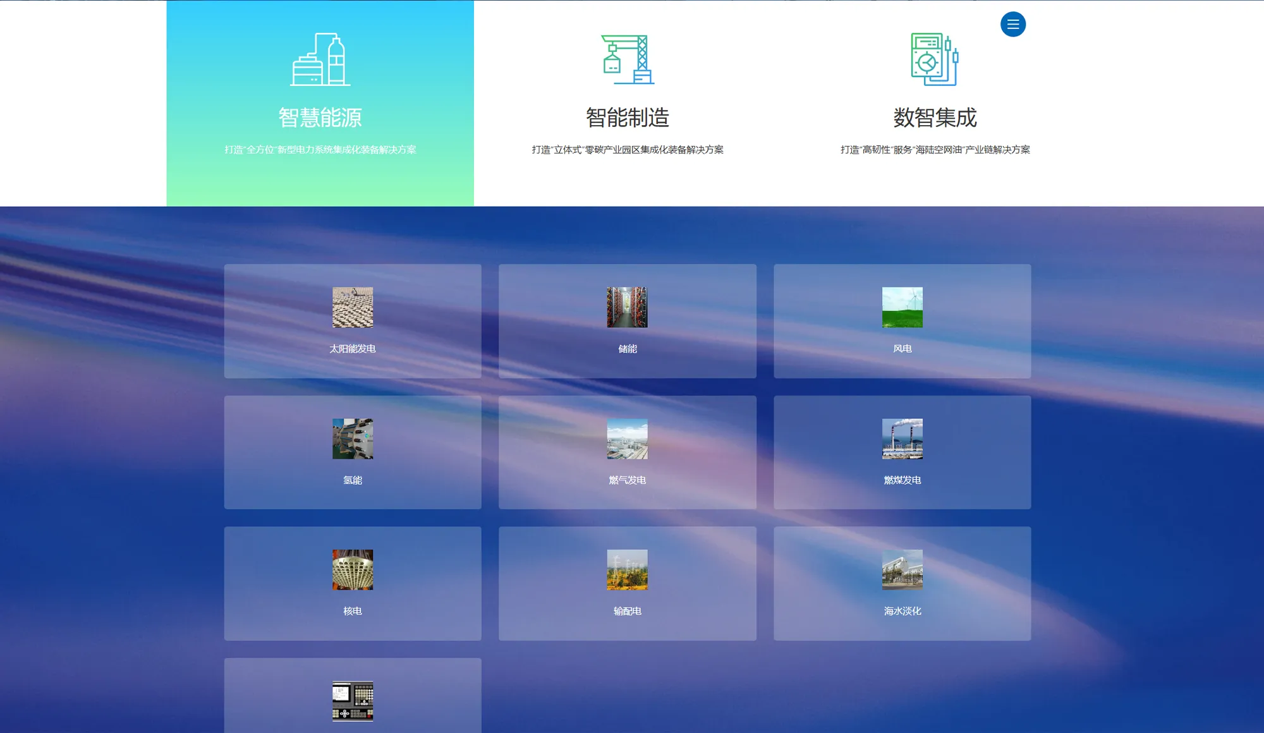Click the 海水淡化 text label
Screen dimensions: 1264x733
pos(902,611)
